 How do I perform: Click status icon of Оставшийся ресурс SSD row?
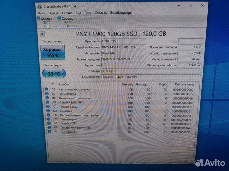[x=49, y=127]
